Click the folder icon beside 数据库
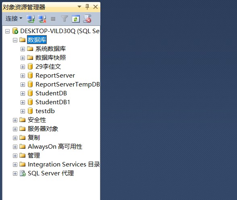Screen dimensions: 237x200 (23, 40)
